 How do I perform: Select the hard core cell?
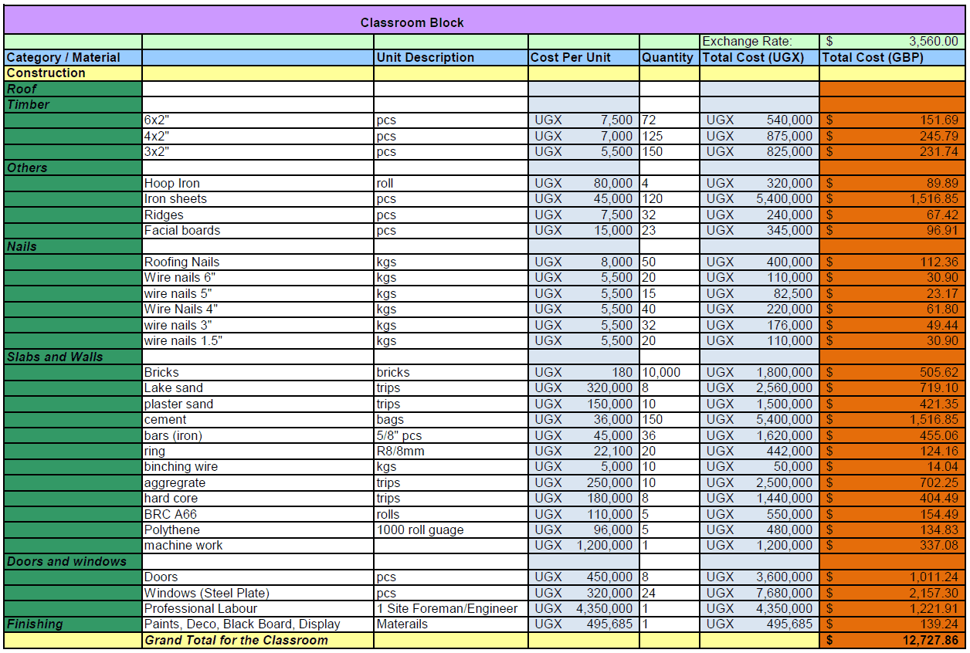tap(258, 498)
